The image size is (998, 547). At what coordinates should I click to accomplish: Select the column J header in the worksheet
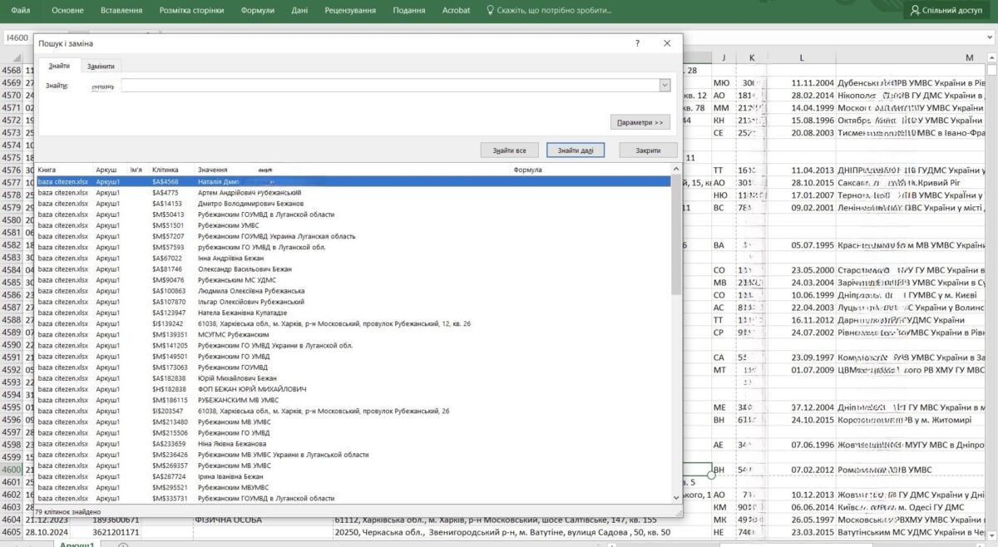[x=724, y=57]
